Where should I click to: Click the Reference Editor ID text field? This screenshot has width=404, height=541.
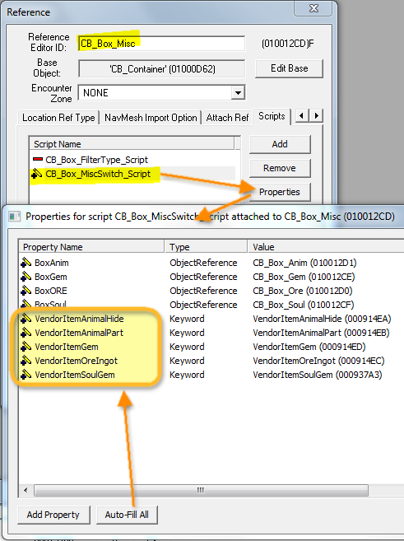161,44
